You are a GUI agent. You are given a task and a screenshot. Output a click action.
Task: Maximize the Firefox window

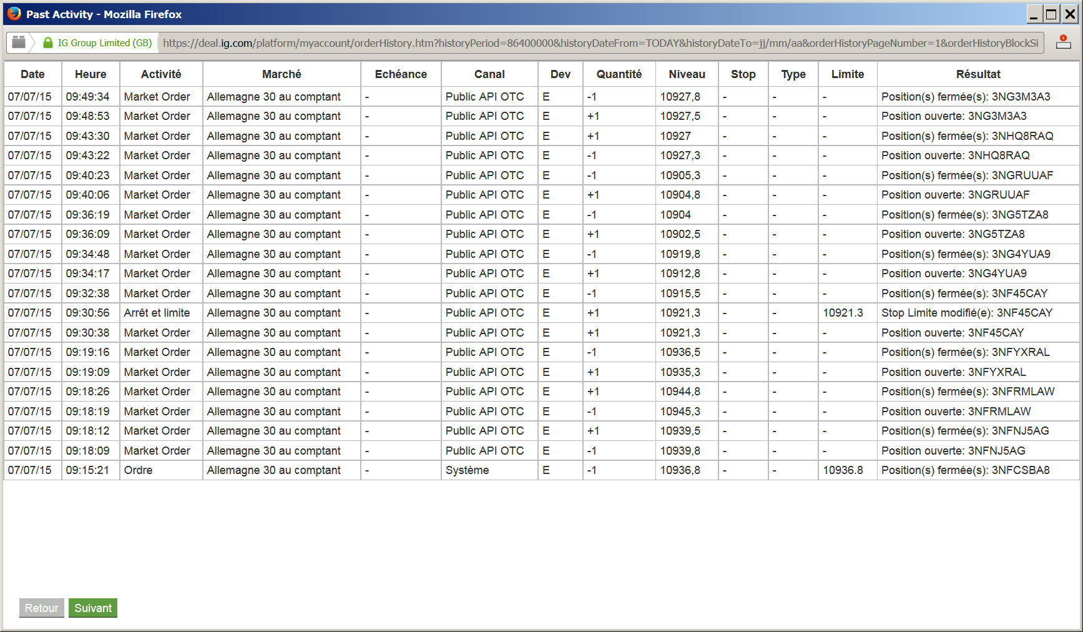coord(1052,14)
